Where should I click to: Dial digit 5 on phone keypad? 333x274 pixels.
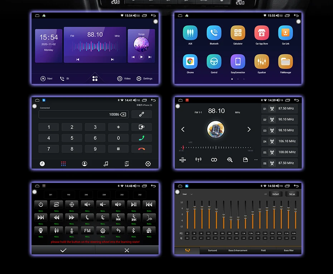tap(72, 138)
